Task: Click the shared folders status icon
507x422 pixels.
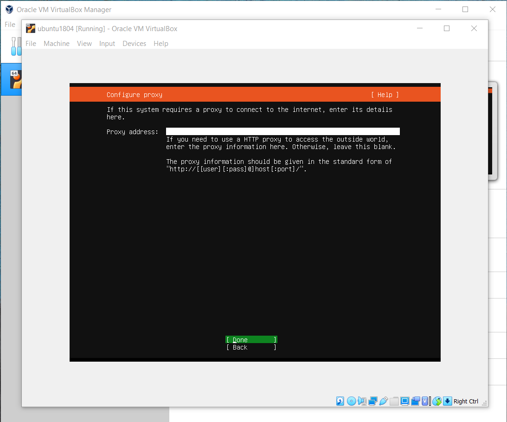Action: 394,401
